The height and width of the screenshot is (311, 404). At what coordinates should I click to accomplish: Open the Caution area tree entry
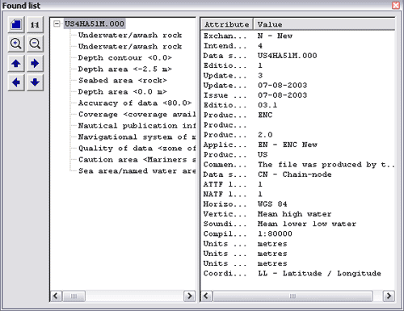(x=137, y=160)
